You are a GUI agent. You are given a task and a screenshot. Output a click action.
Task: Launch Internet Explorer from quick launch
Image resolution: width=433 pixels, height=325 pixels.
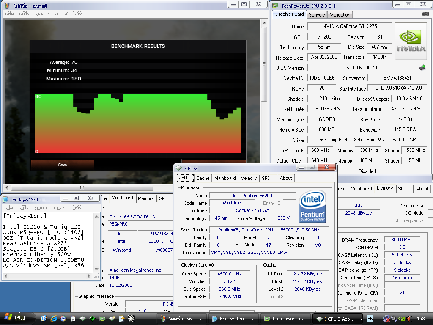click(54, 319)
